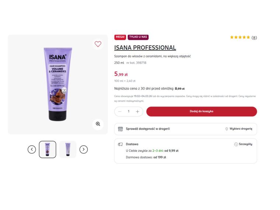
Task: Click the quantity field showing 1
Action: point(129,111)
